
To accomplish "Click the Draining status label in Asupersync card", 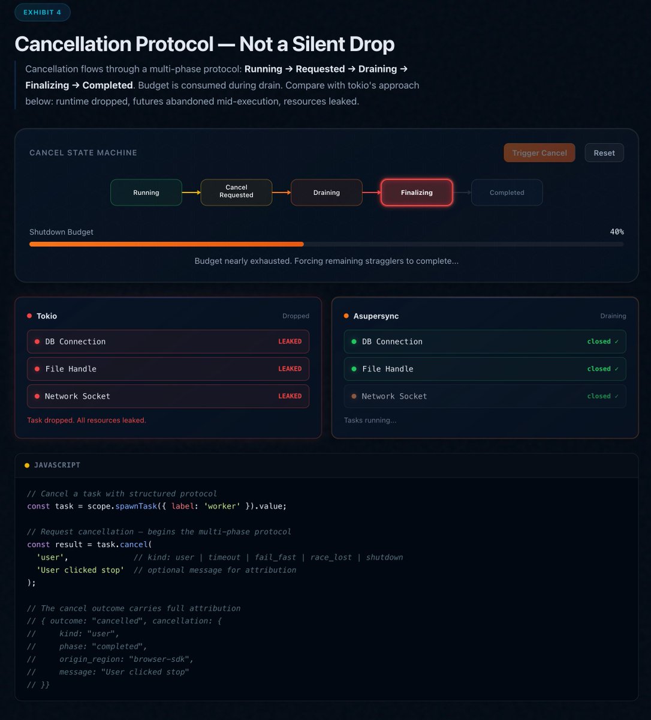I will point(613,316).
